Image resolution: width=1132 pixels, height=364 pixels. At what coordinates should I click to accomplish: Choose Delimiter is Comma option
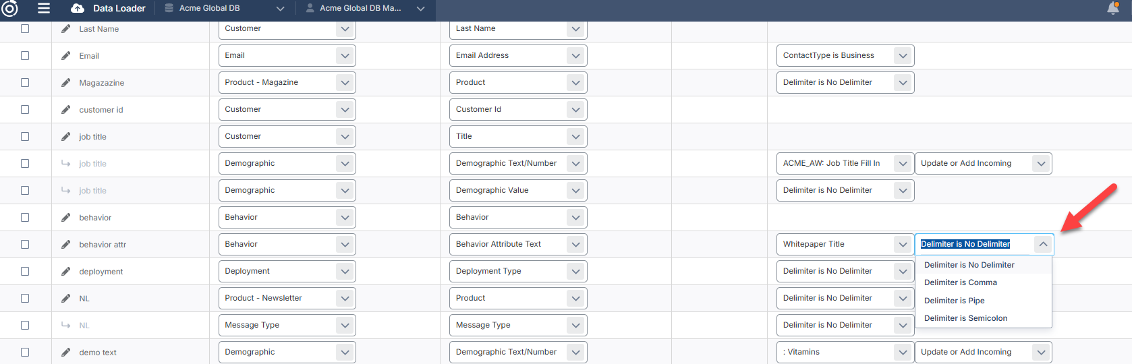tap(960, 282)
